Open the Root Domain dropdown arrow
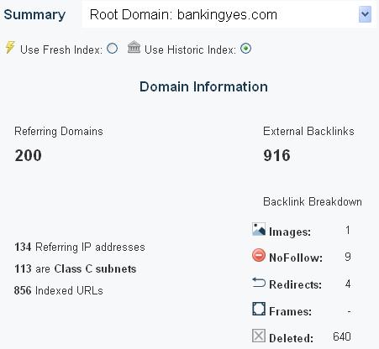 coord(365,14)
